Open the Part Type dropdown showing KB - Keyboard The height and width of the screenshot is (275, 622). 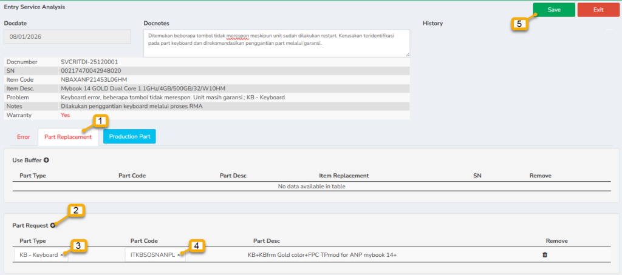[41, 255]
